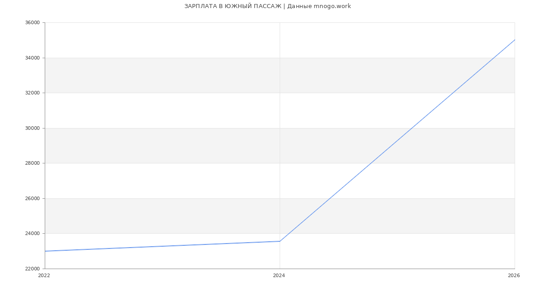
Task: Click the 32000 y-axis label
Action: (32, 93)
